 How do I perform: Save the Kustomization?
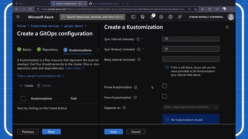pos(114,132)
